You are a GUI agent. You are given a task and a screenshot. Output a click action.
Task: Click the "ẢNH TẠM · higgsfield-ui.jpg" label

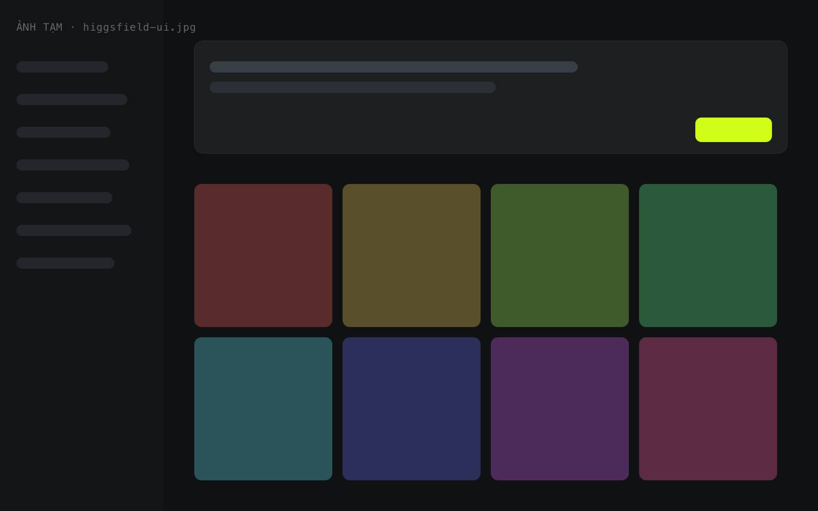(106, 27)
